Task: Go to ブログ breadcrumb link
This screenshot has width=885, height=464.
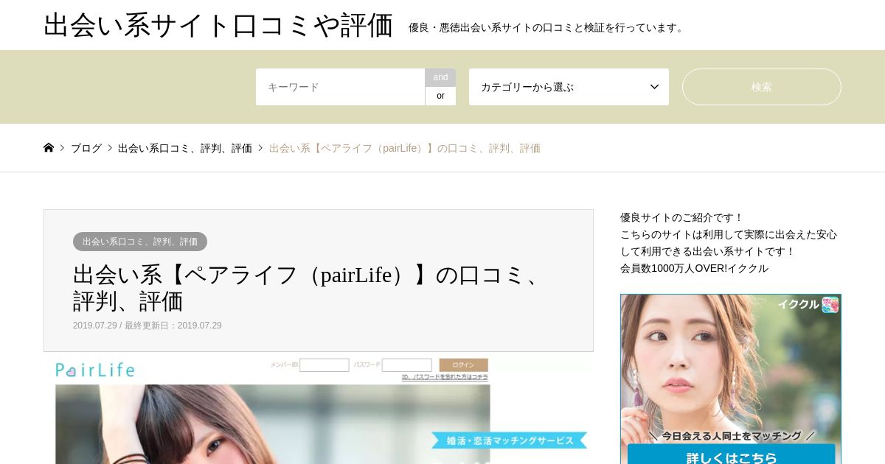Action: (86, 148)
